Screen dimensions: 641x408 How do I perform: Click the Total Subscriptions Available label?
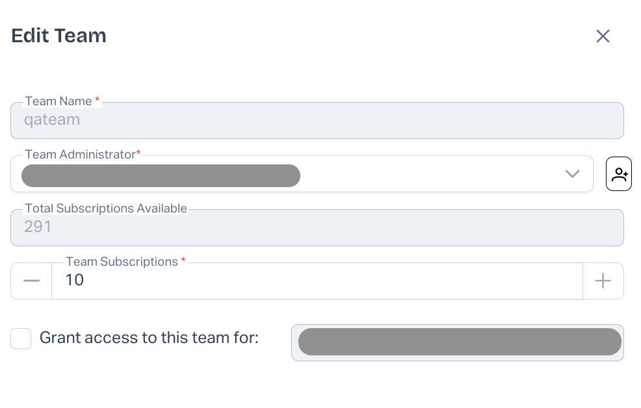point(106,209)
